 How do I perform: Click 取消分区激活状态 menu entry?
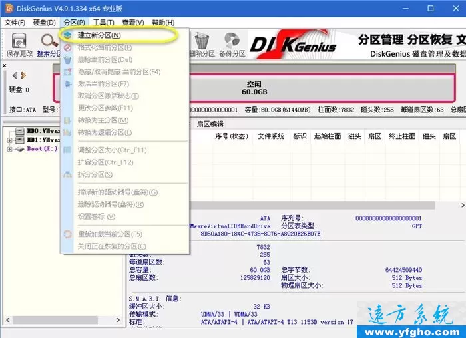coord(125,96)
